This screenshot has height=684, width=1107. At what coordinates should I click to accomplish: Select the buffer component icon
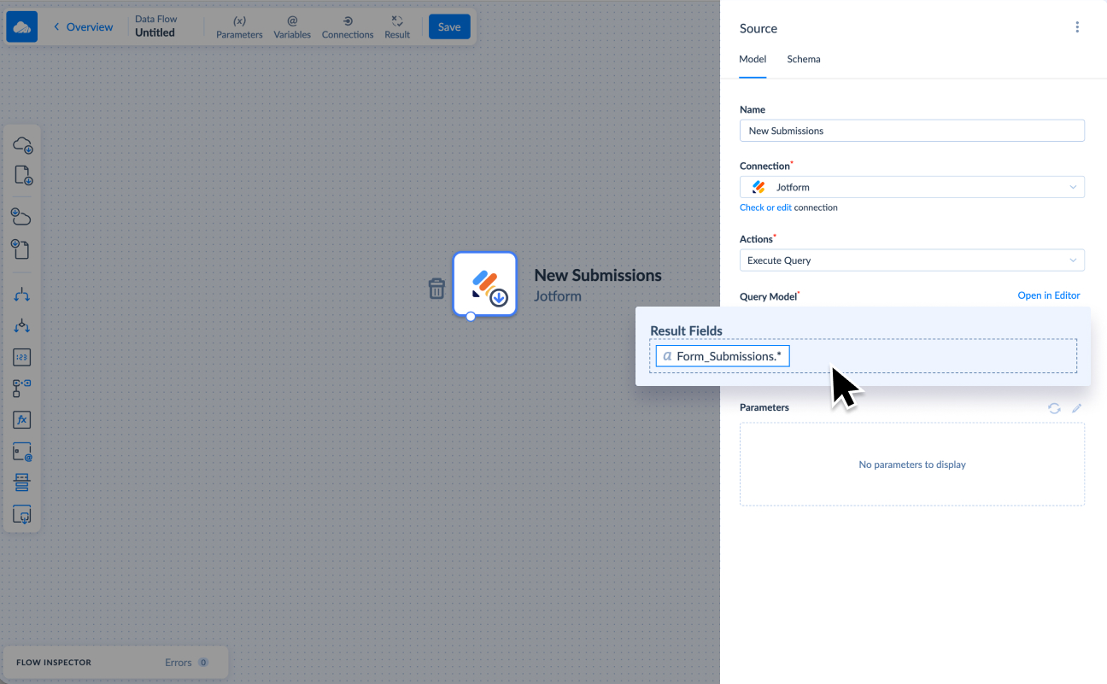[x=22, y=482]
